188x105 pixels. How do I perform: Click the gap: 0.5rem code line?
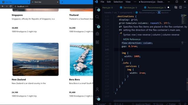[130, 46]
